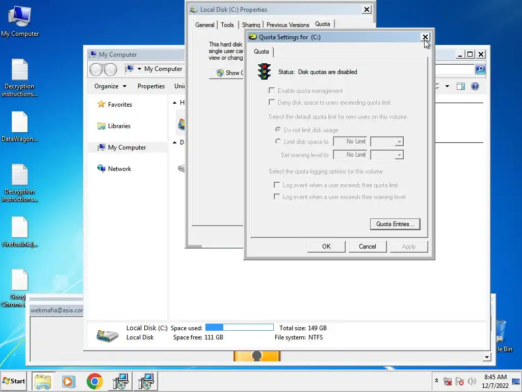Click the back arrow in My Computer window
This screenshot has height=392, width=522.
pos(96,69)
